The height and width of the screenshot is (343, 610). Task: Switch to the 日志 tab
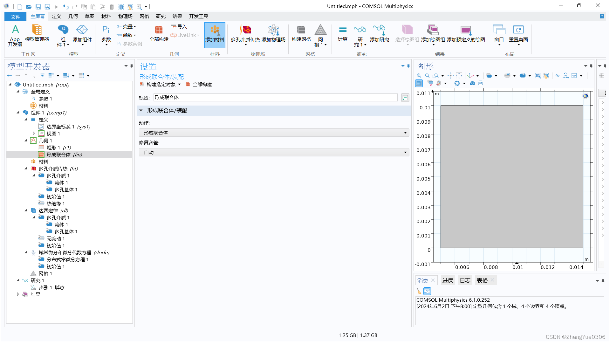coord(465,280)
